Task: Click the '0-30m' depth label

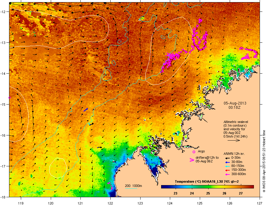Action: 236,158
